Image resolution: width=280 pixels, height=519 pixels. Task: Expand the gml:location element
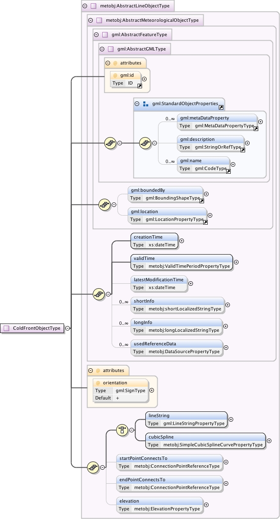(210, 215)
